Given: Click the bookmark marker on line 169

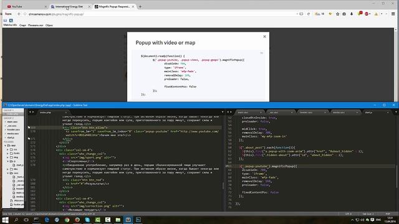Looking at the screenshot, I should (29, 128).
